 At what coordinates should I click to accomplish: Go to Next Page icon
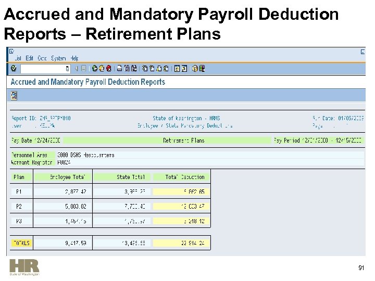click(159, 69)
